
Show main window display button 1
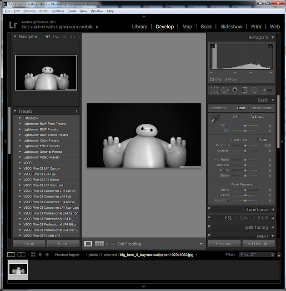click(x=11, y=255)
